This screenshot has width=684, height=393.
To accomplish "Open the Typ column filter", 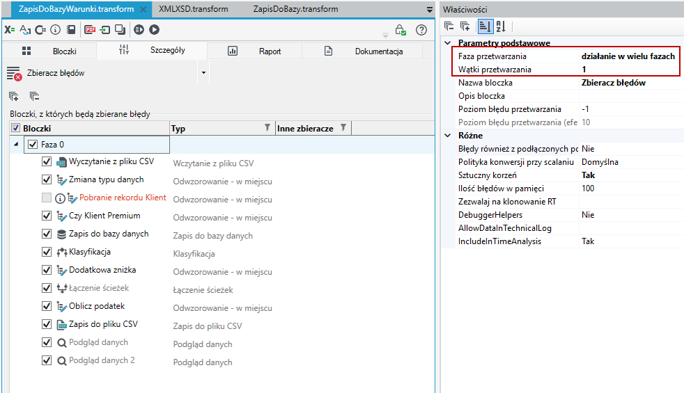I will pyautogui.click(x=267, y=128).
